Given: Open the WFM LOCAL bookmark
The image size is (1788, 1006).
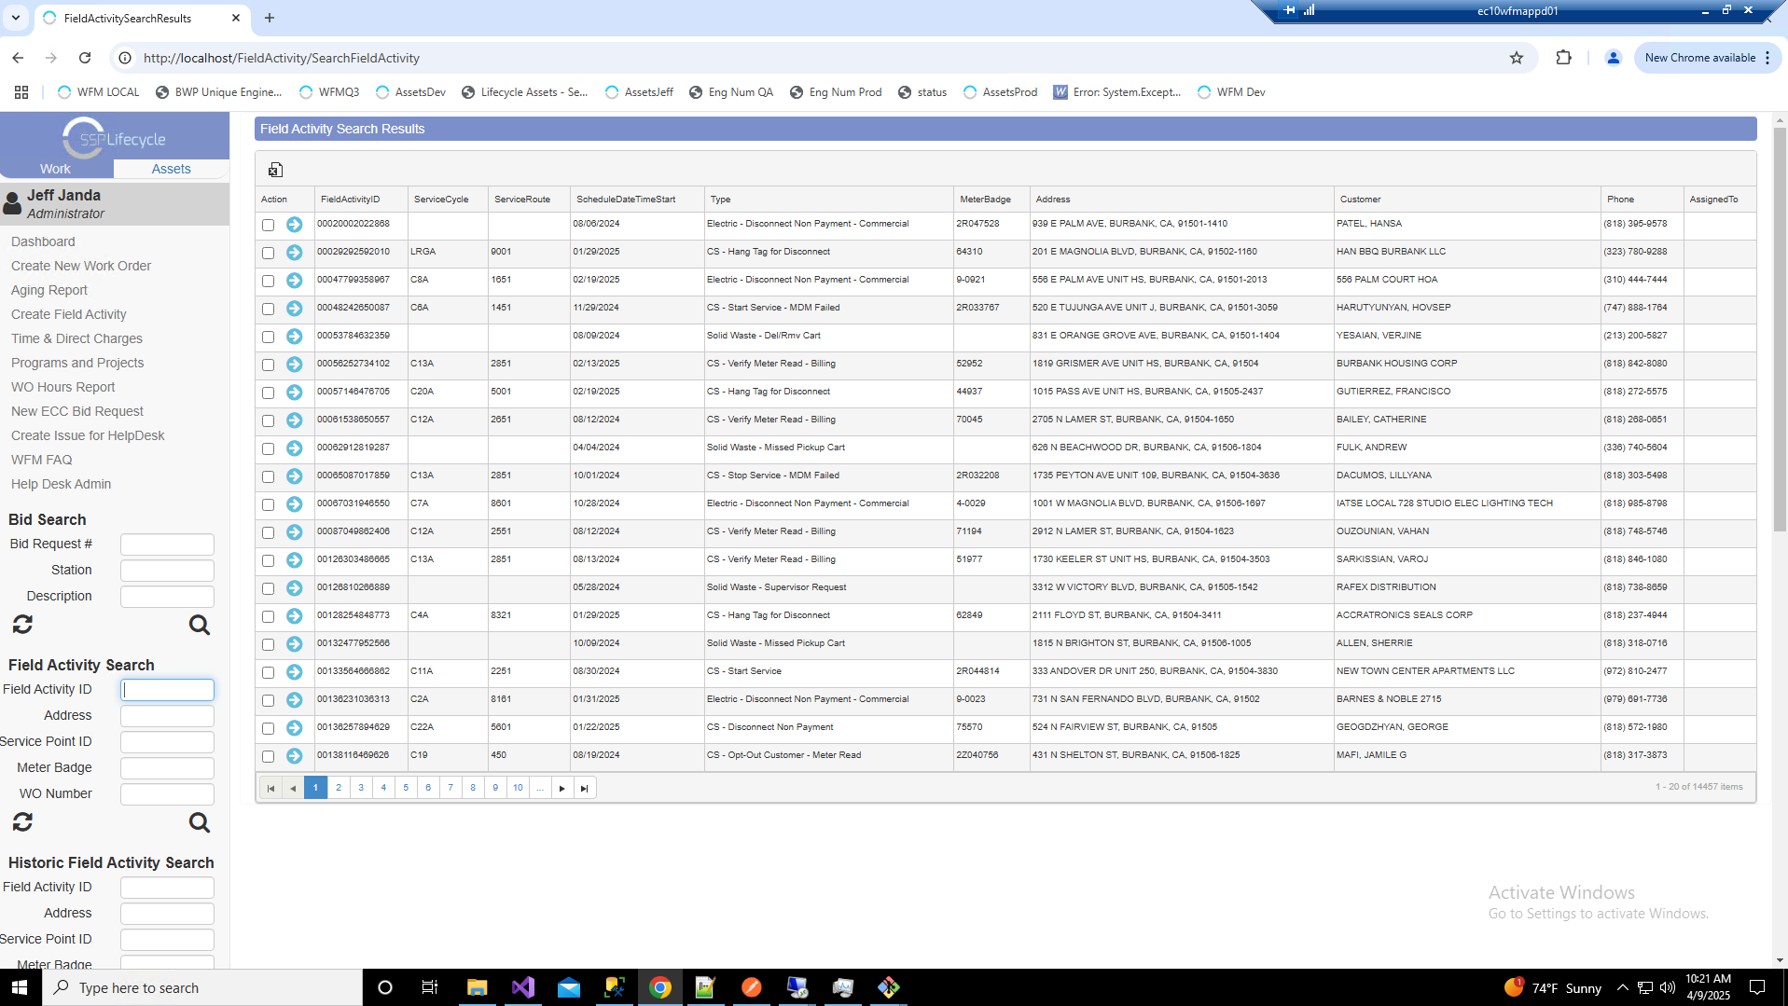Looking at the screenshot, I should coord(98,92).
